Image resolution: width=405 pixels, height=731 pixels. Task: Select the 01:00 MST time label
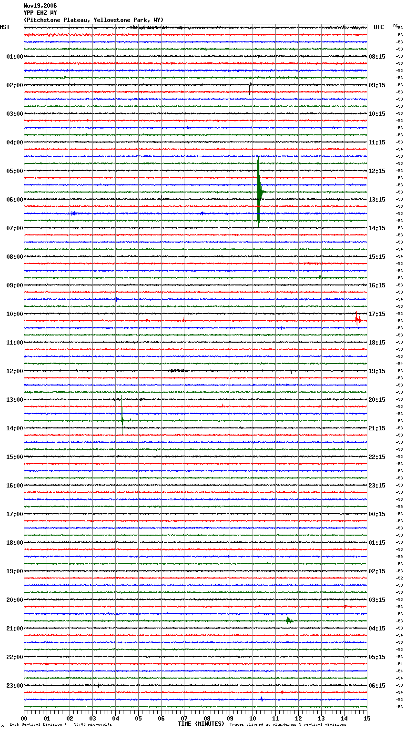(14, 57)
